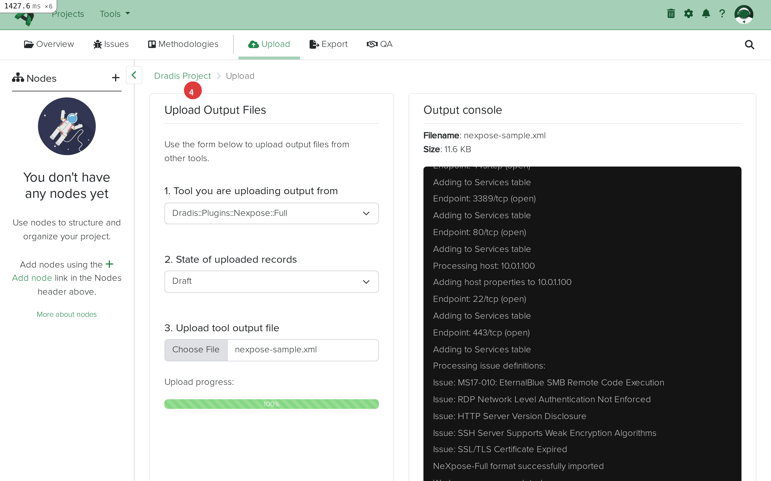Click the Dradis Project breadcrumb
Viewport: 771px width, 481px height.
click(182, 76)
